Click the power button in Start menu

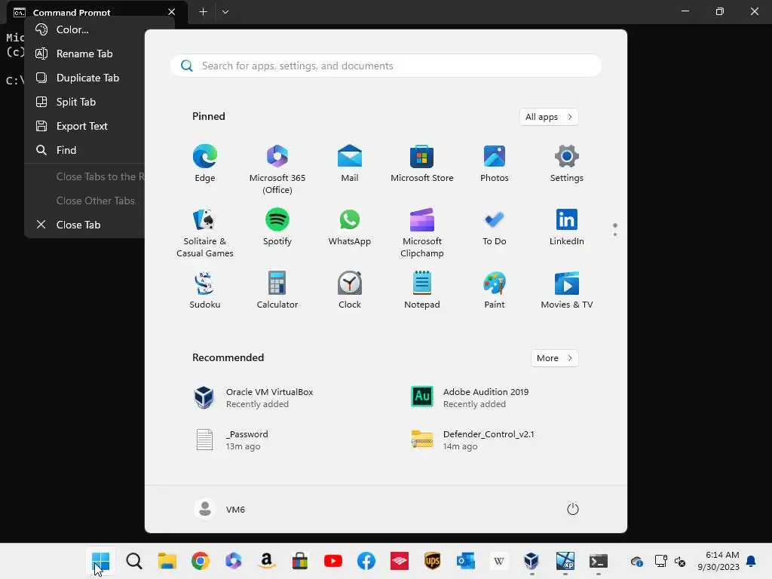coord(573,509)
